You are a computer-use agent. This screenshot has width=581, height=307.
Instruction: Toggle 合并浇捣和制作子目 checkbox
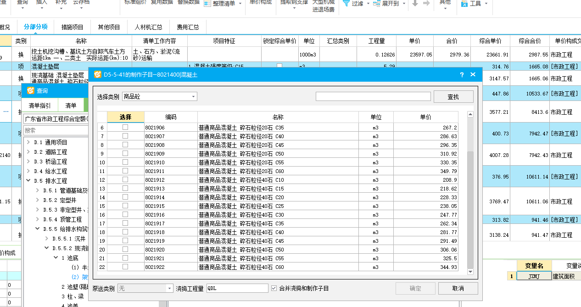pos(274,288)
